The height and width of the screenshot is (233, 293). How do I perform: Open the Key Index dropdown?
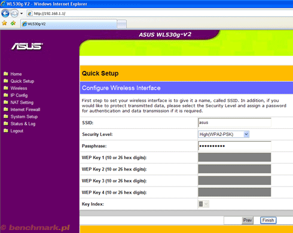[x=204, y=204]
